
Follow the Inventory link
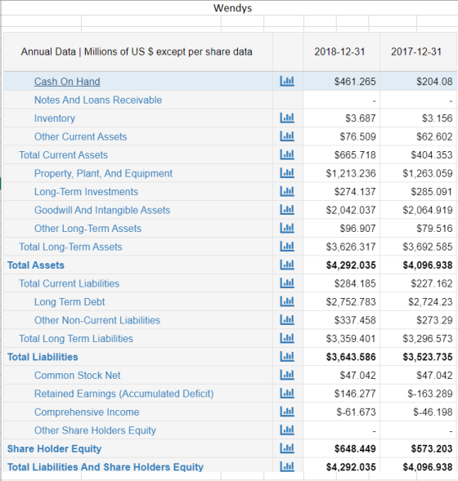55,118
